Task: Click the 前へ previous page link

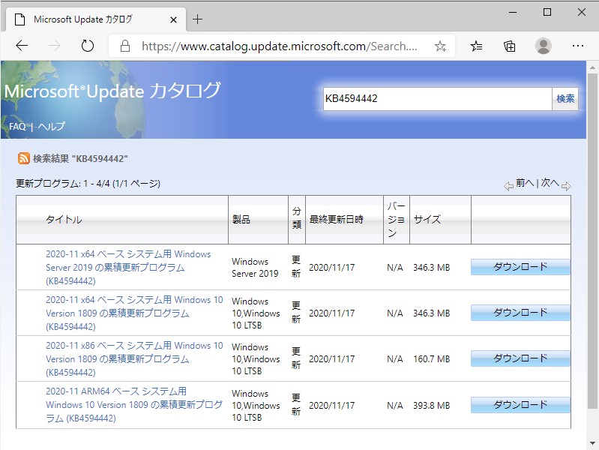Action: click(525, 183)
